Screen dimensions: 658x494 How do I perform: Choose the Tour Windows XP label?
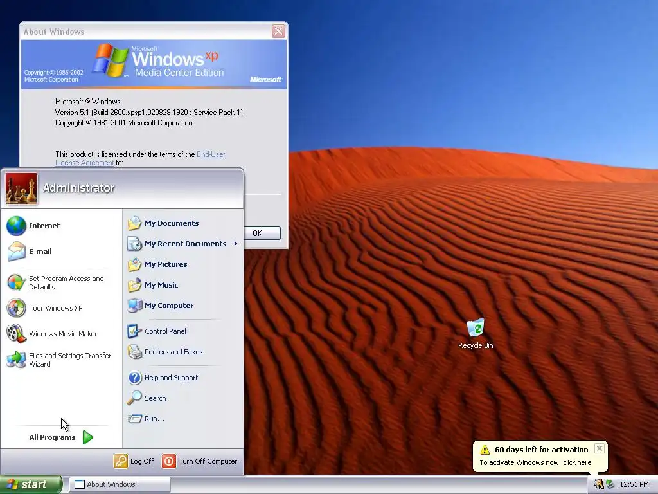click(x=55, y=308)
